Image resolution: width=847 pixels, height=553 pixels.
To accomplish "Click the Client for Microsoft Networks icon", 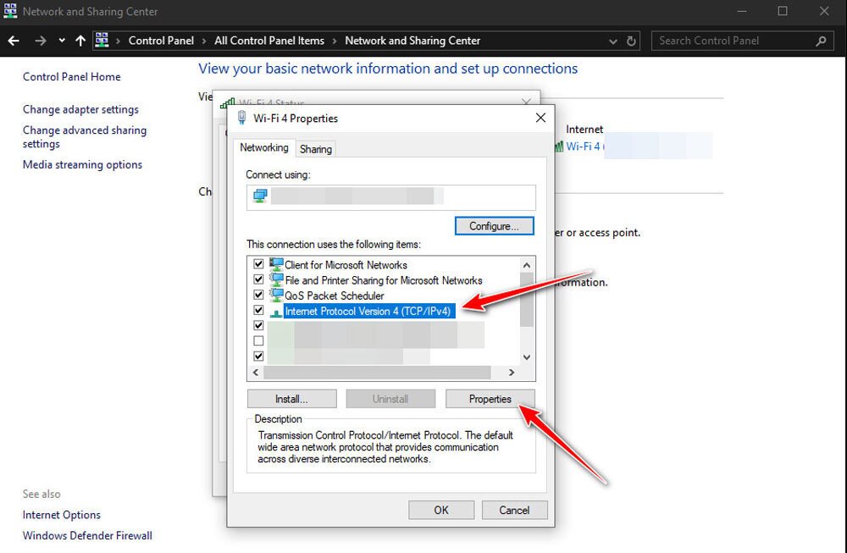I will [x=276, y=264].
